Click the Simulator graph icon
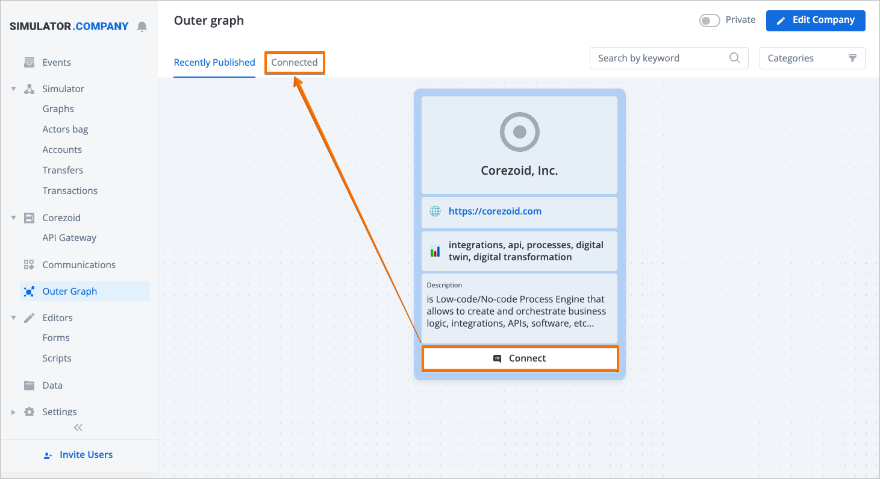Screen dimensions: 880x479 point(29,89)
